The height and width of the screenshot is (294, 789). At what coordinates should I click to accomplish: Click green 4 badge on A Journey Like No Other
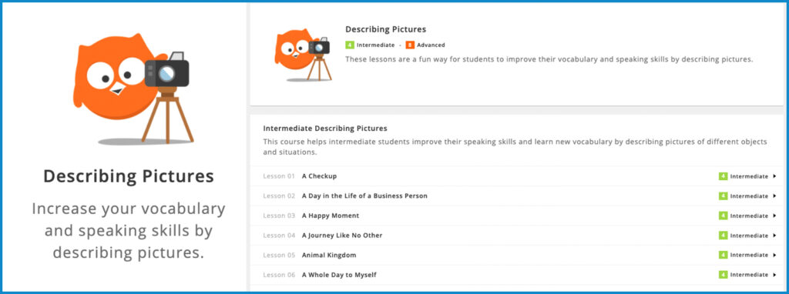(723, 236)
